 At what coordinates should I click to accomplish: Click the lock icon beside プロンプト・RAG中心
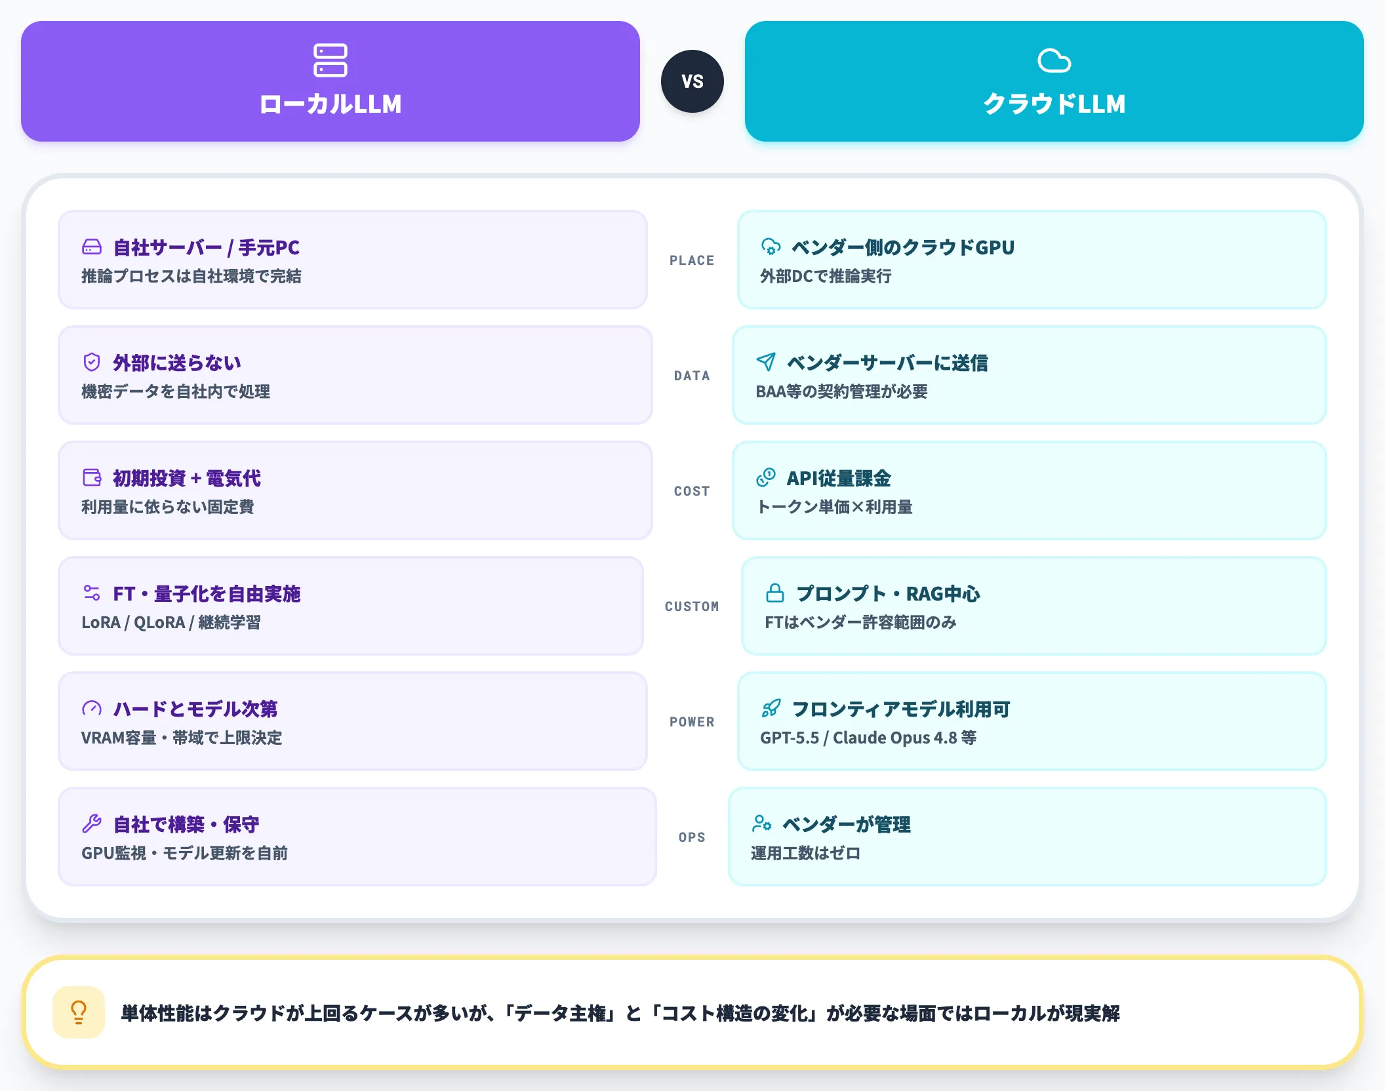(775, 593)
